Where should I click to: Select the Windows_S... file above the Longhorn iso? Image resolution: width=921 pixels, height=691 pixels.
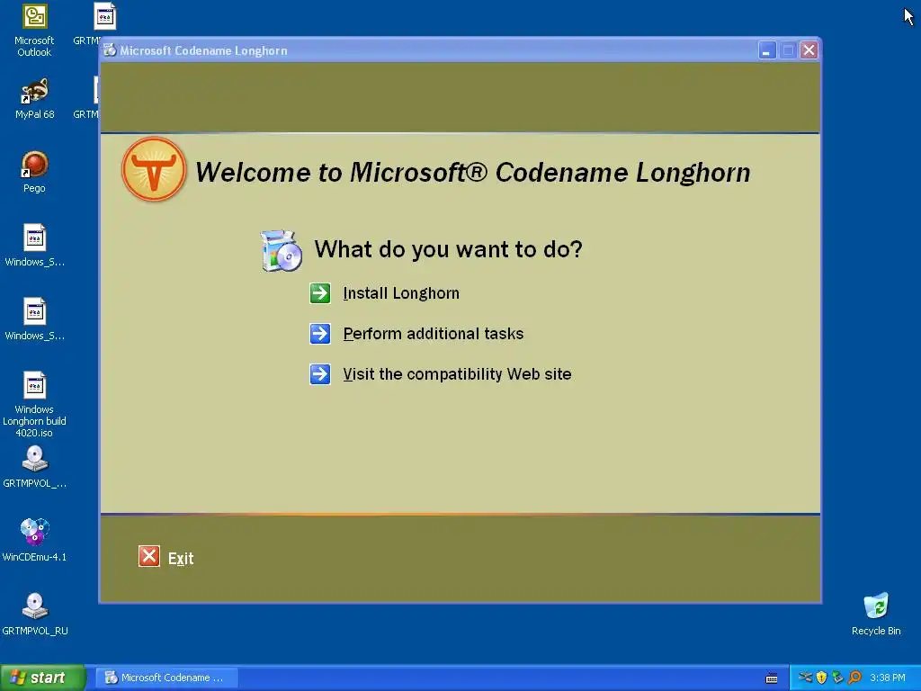click(35, 319)
